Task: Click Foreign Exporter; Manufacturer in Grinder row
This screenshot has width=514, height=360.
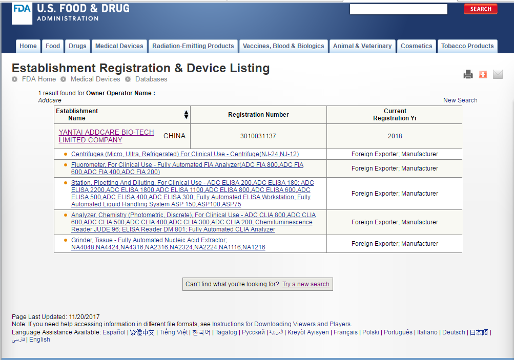Action: click(395, 244)
